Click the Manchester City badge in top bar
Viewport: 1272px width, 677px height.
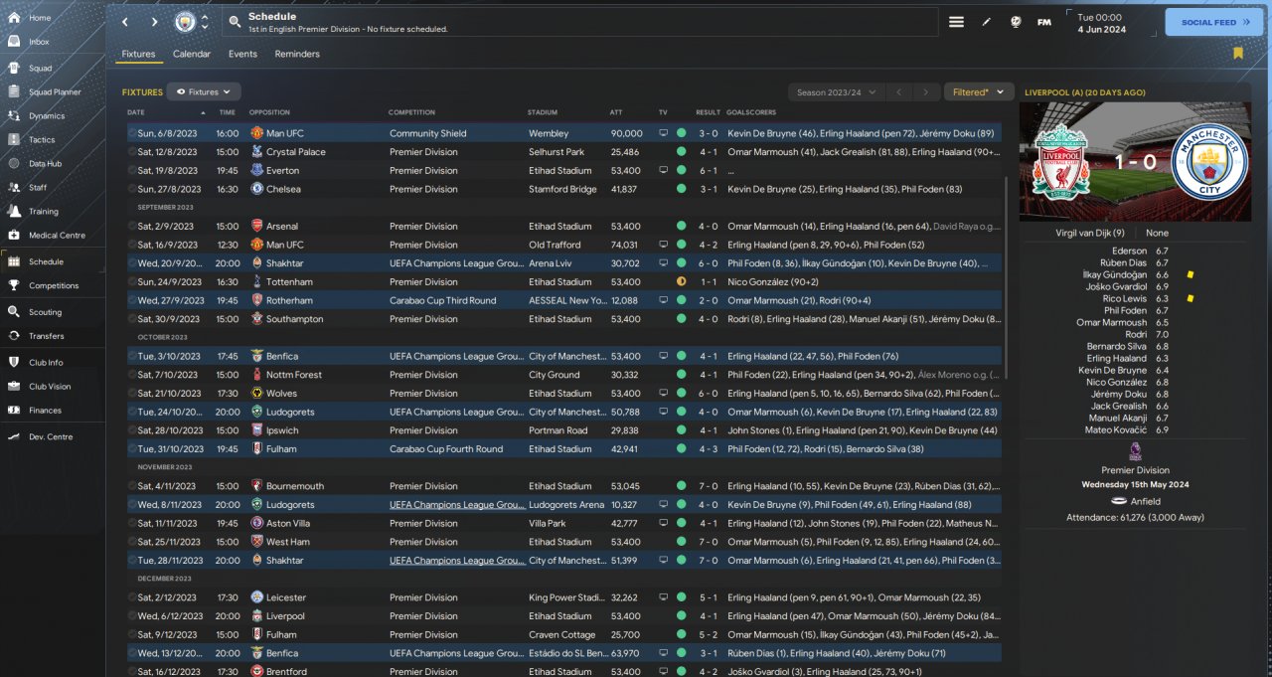pos(186,22)
